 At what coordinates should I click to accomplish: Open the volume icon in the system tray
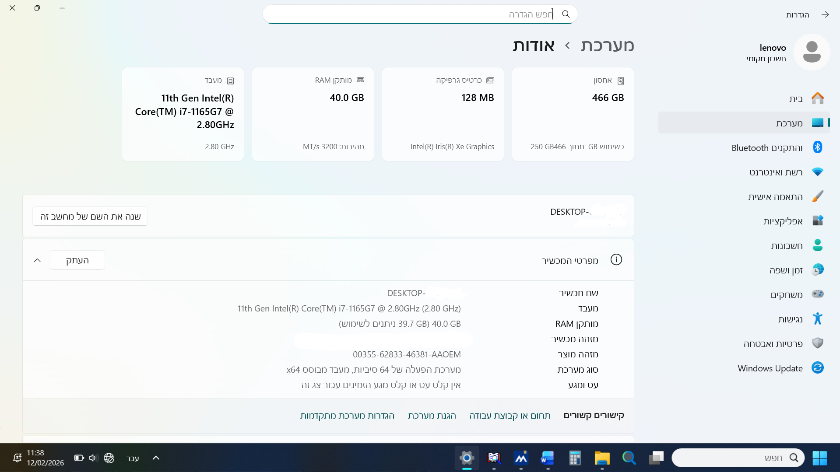tap(92, 458)
